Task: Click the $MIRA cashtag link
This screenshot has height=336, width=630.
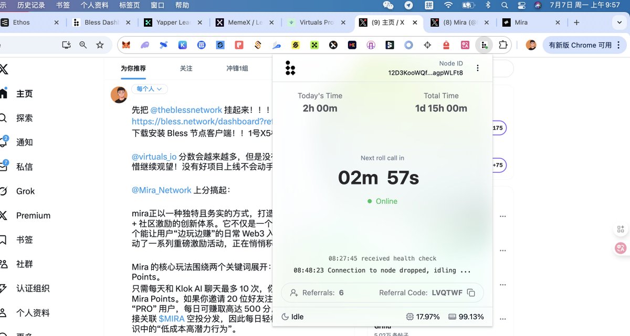Action: point(171,318)
